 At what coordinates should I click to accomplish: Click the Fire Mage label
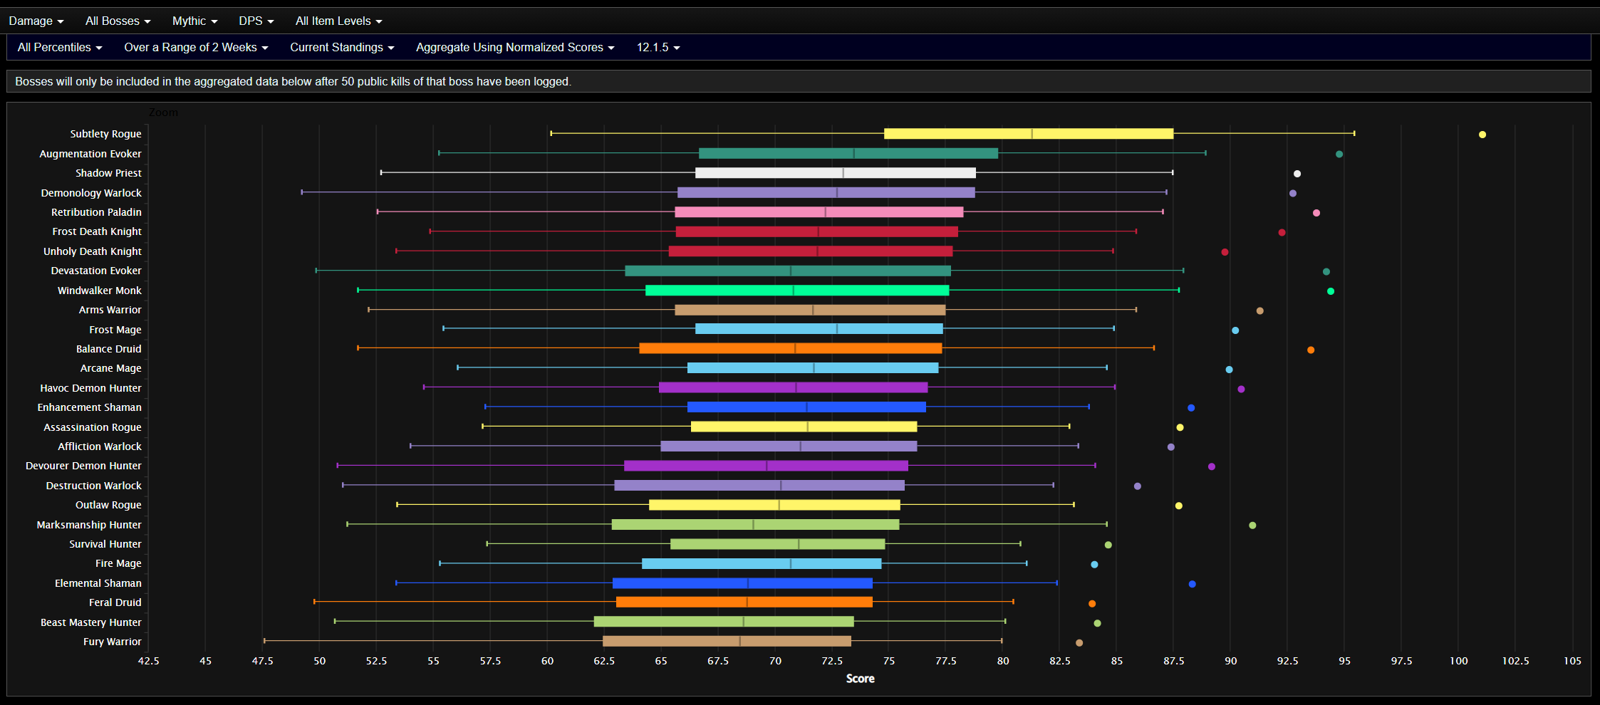tap(118, 563)
